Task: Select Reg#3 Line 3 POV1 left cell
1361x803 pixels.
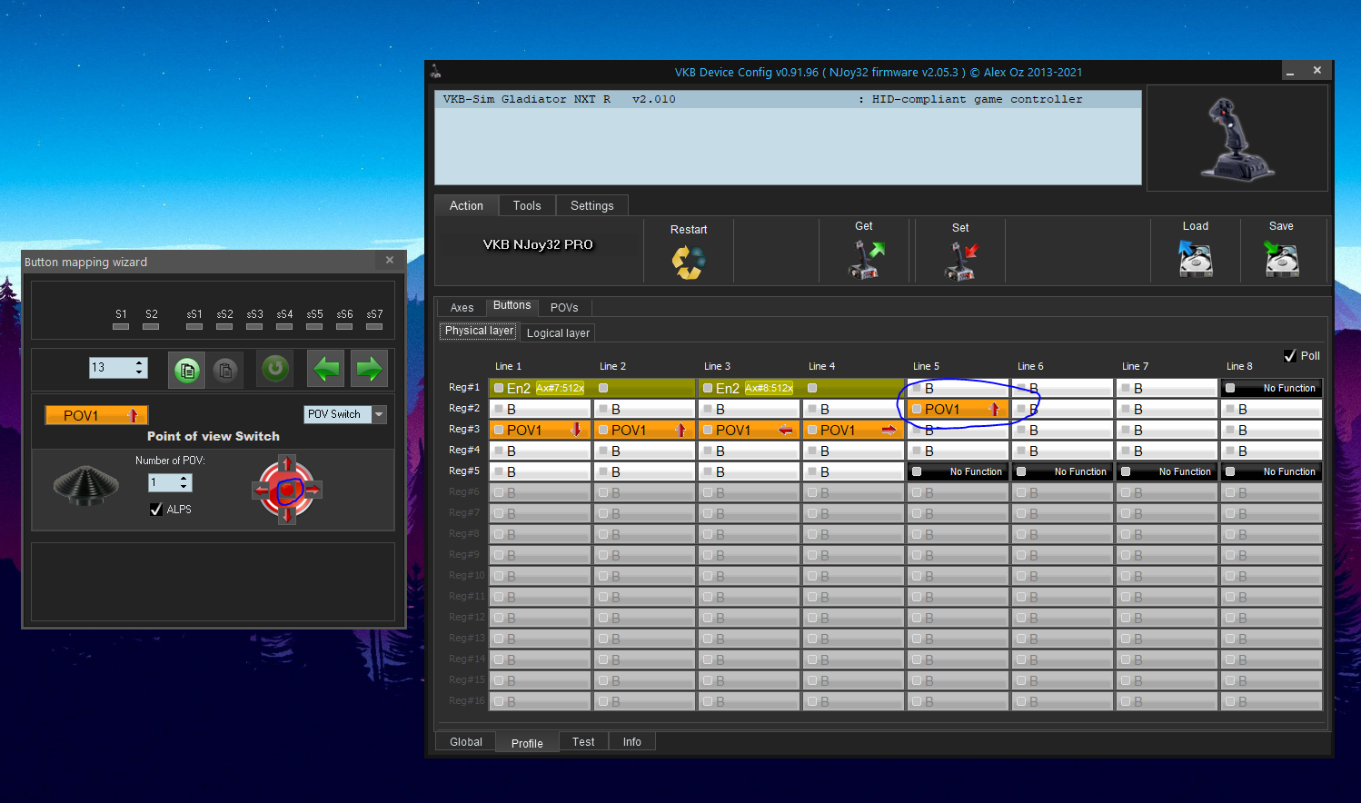Action: click(x=749, y=430)
